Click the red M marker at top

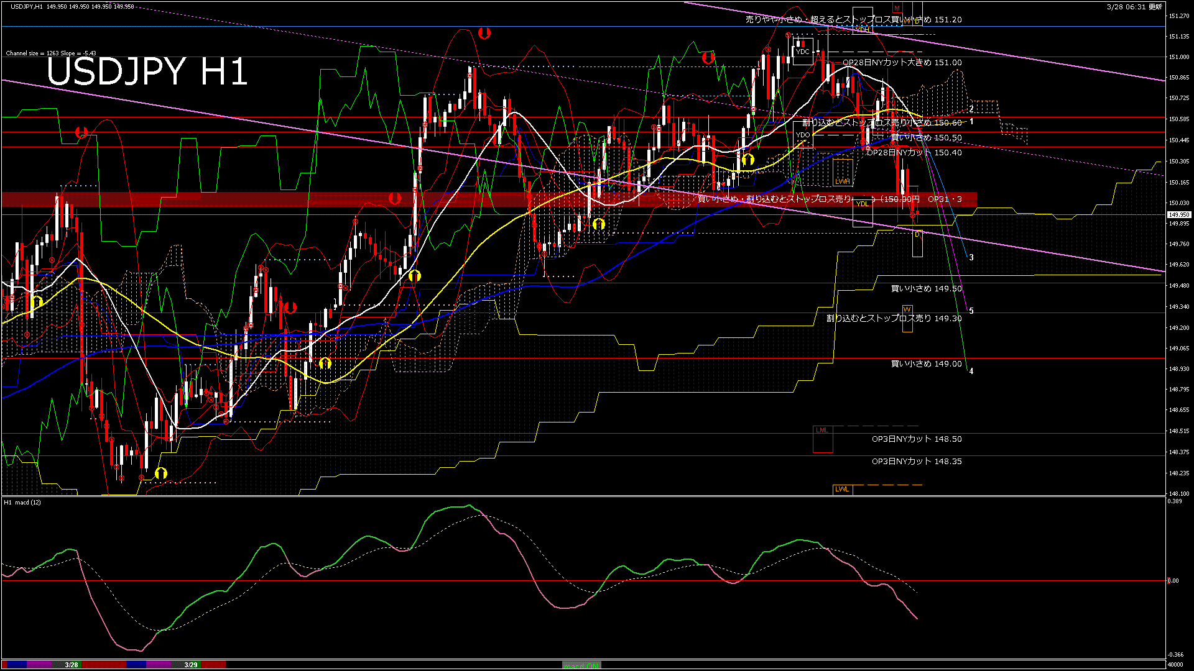897,8
